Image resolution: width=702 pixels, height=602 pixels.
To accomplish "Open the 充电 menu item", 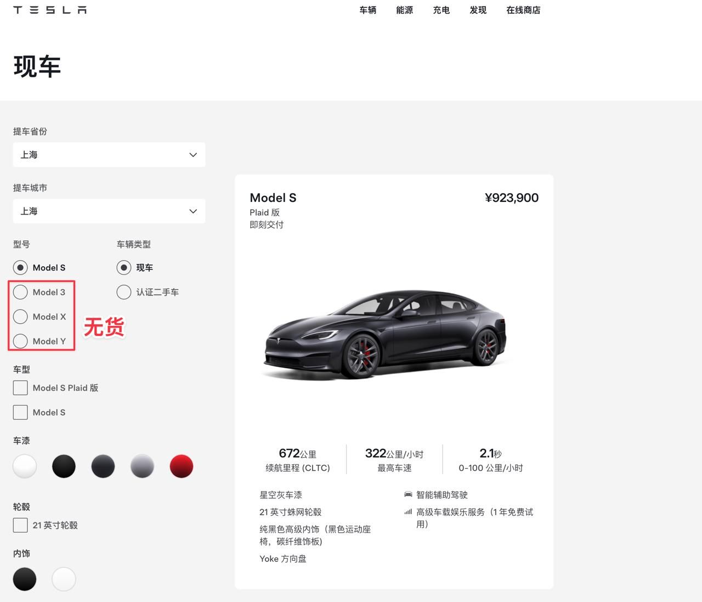I will click(441, 10).
